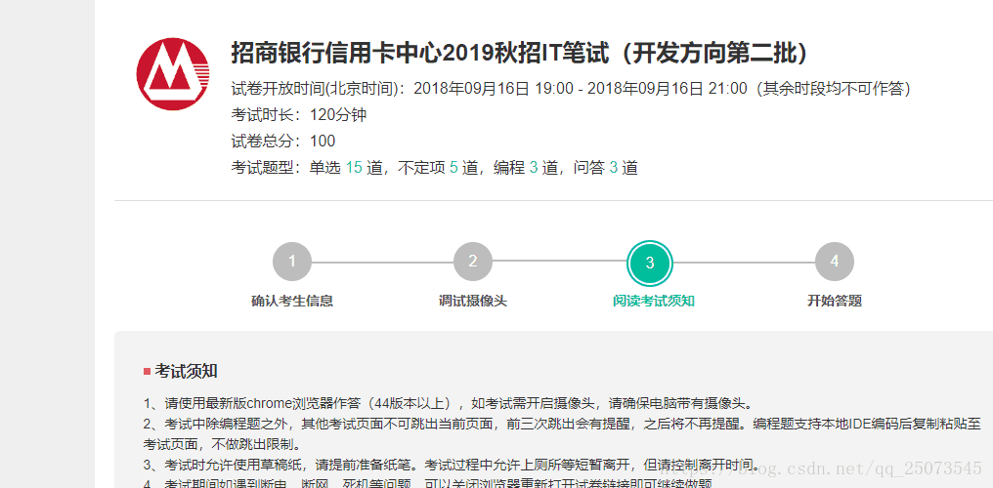Click rule 1 about latest chrome browser
This screenshot has width=993, height=488.
coord(447,403)
